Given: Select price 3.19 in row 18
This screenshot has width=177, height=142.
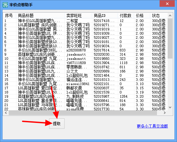Looking at the screenshot, I should click(140, 92).
